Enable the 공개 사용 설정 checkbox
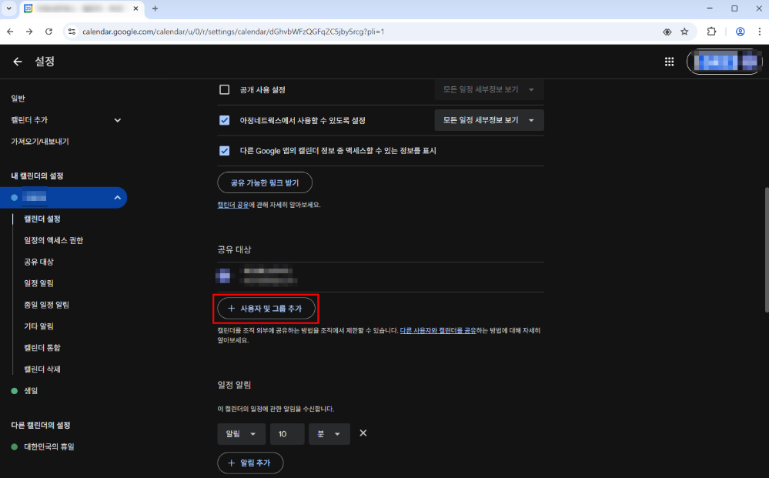769x478 pixels. coord(225,90)
